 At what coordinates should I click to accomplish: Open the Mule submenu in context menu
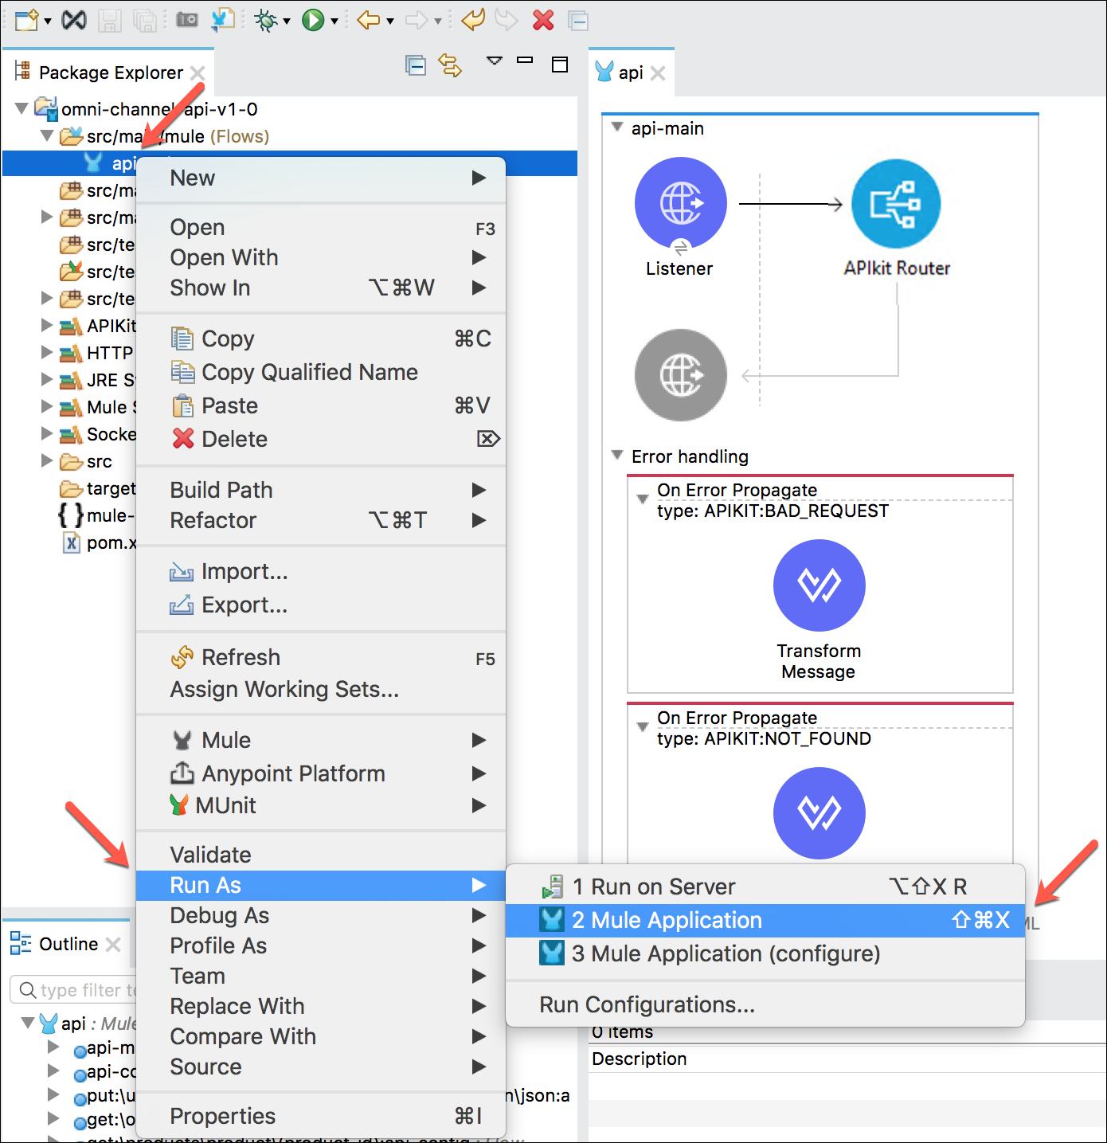[321, 740]
